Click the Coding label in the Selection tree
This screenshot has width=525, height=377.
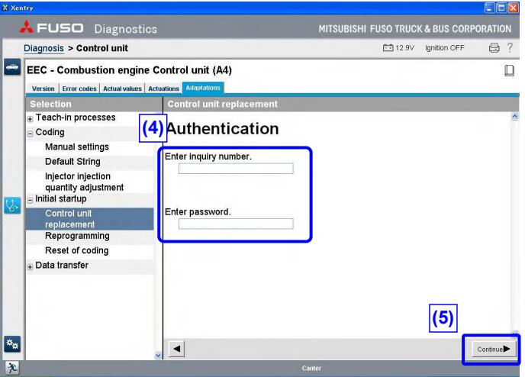pos(50,132)
